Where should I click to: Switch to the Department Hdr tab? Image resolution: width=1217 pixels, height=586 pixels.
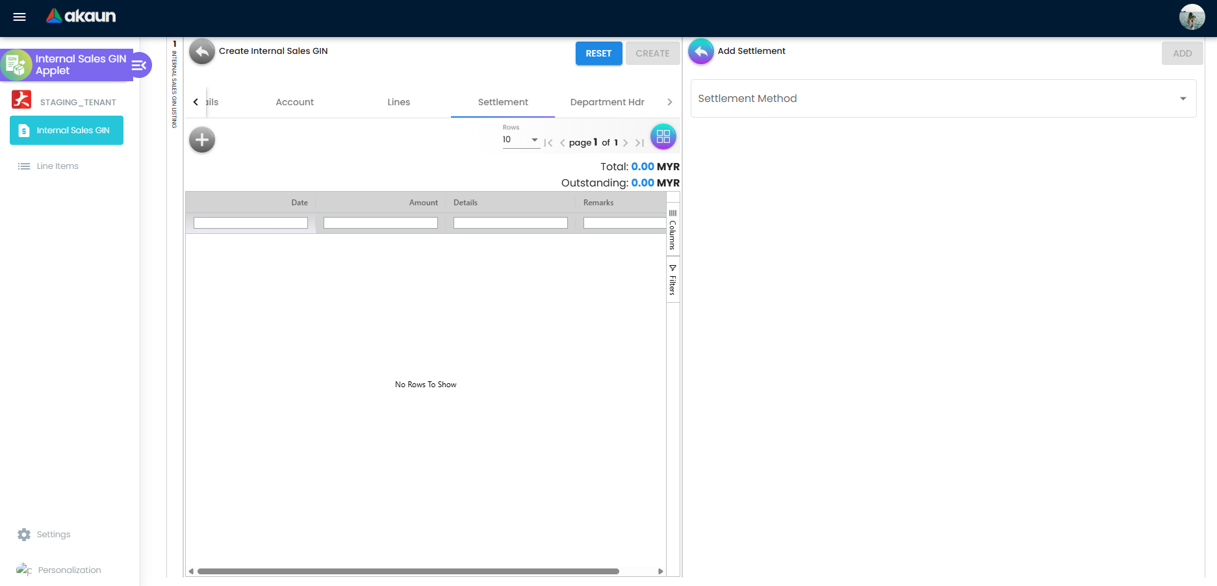(x=607, y=102)
